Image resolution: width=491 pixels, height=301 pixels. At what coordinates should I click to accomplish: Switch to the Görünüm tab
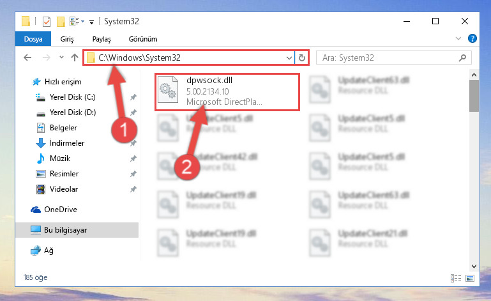(143, 39)
